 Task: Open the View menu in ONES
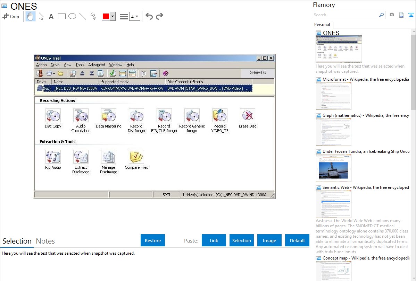tap(67, 65)
